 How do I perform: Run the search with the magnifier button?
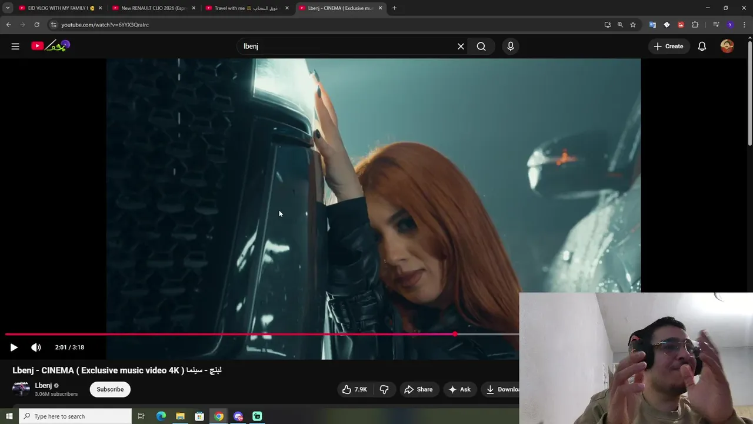tap(481, 47)
